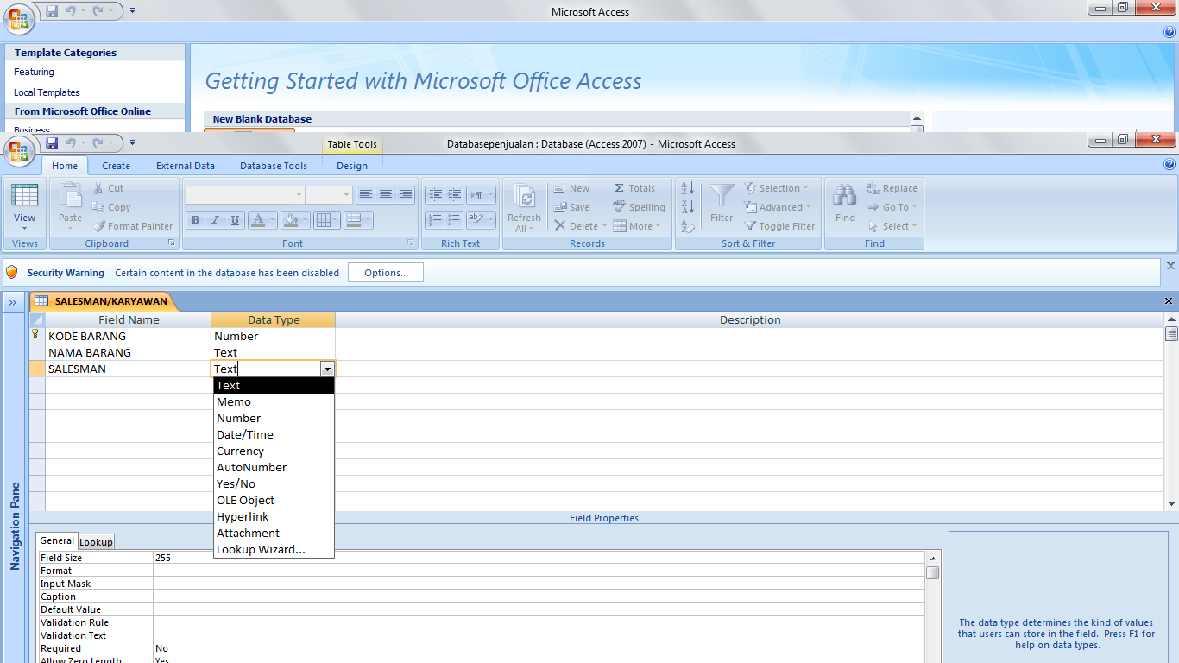
Task: Click the Clear All Sorts eraser icon
Action: pyautogui.click(x=687, y=226)
